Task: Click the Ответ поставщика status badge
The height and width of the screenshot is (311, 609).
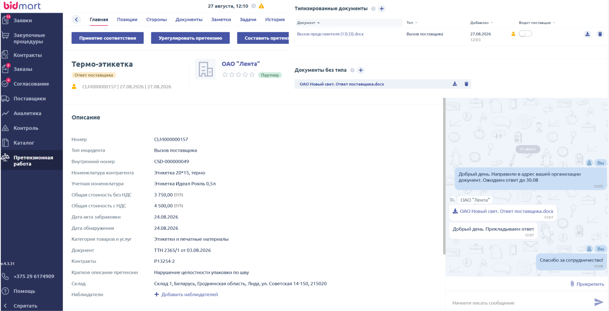Action: 94,75
